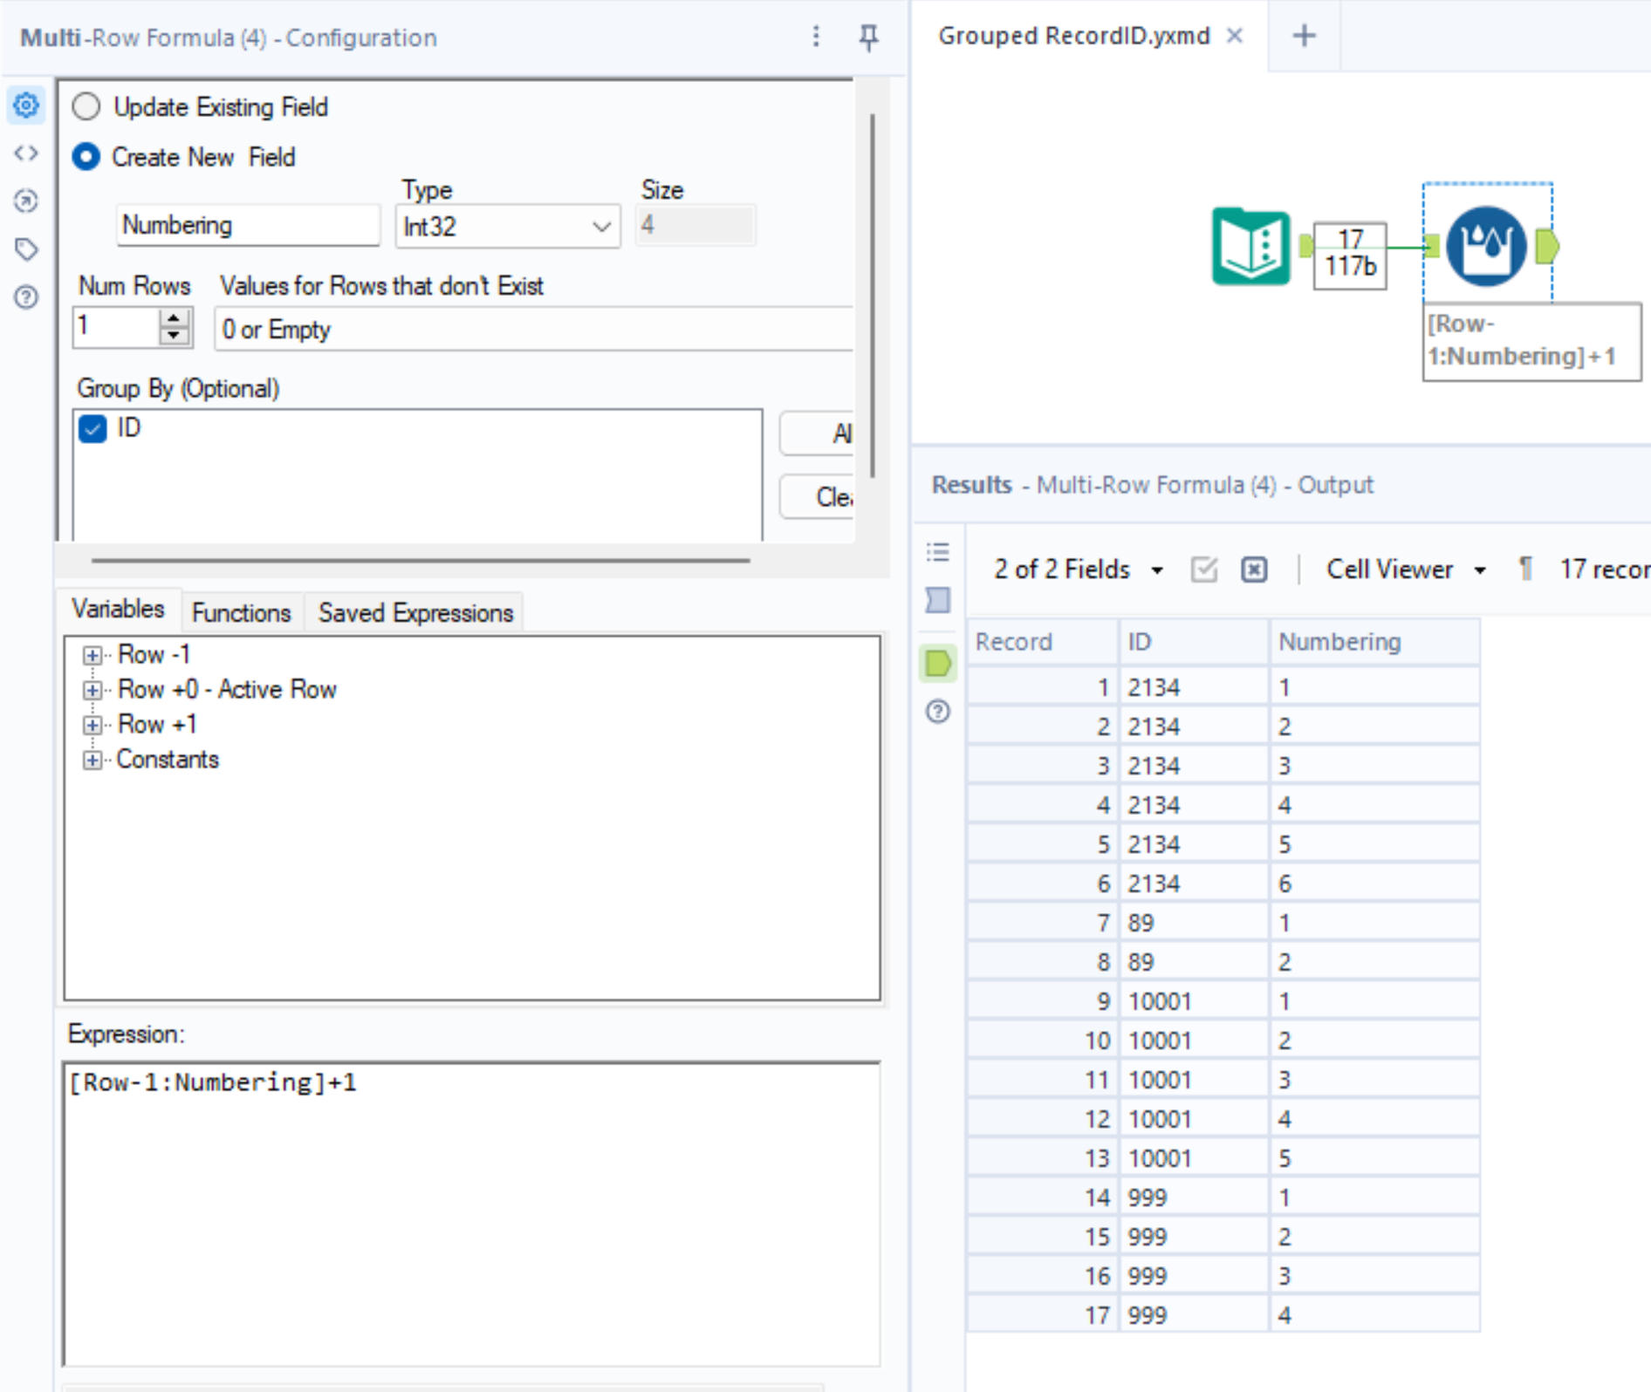Select the Update Existing Field radio button

click(x=87, y=106)
